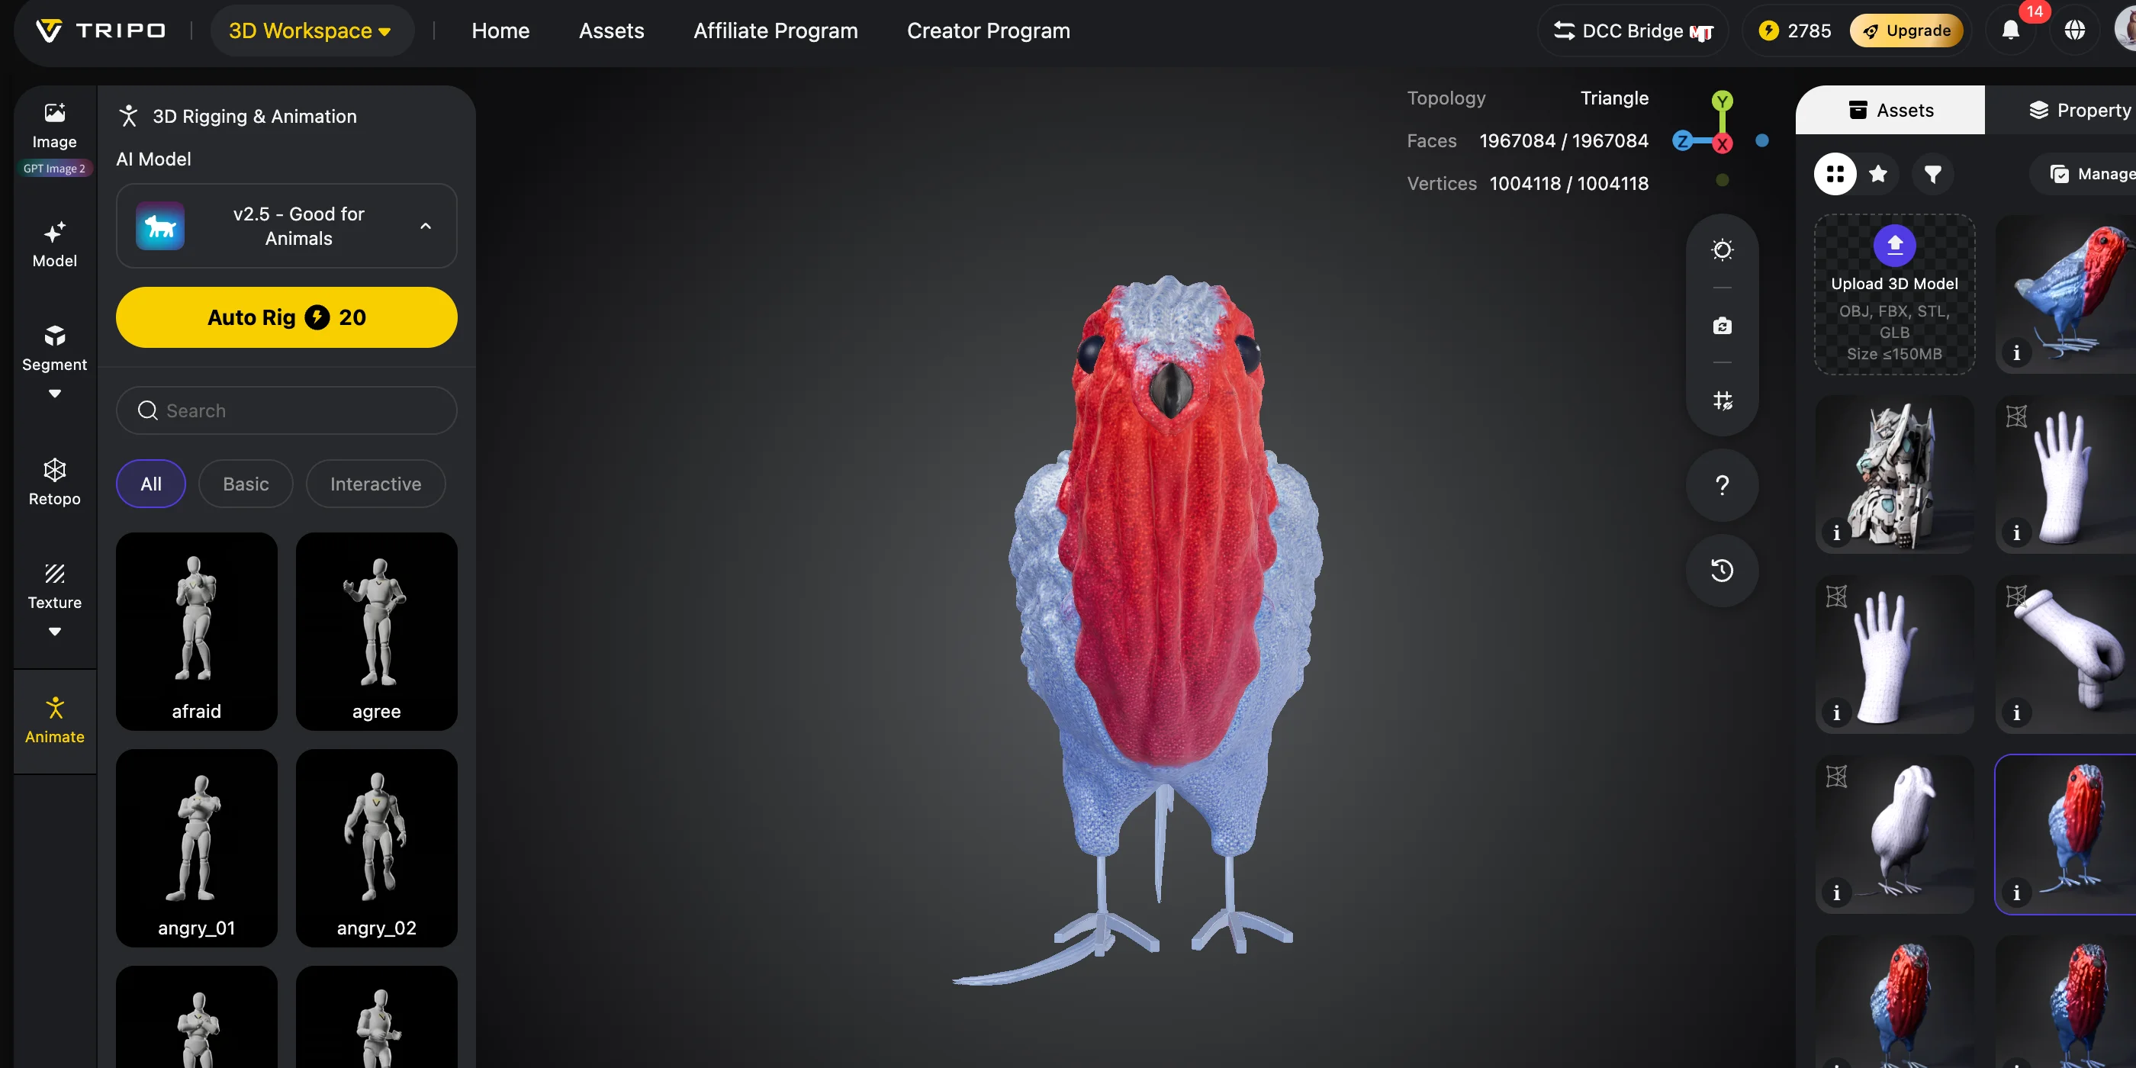Show favorite assets star filter
Screen dimensions: 2136x1068
click(x=1878, y=174)
